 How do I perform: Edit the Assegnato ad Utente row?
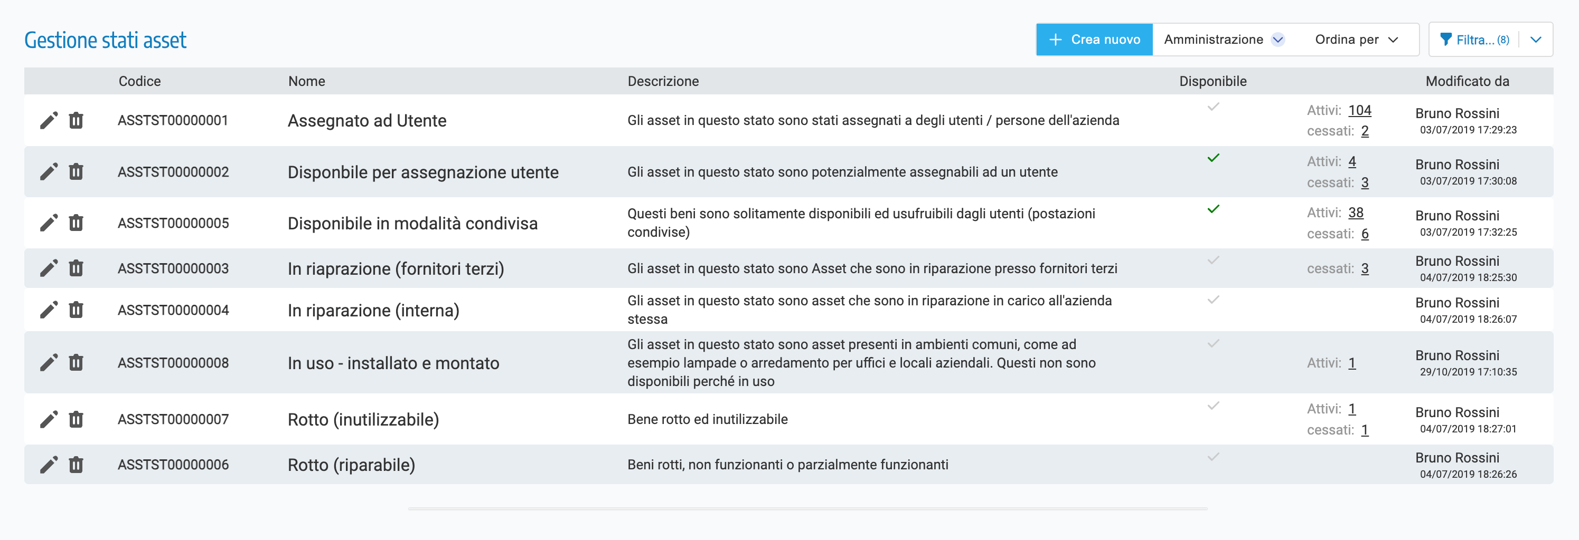[49, 121]
